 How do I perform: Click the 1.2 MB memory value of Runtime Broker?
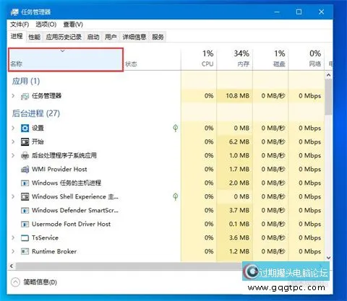(x=239, y=252)
